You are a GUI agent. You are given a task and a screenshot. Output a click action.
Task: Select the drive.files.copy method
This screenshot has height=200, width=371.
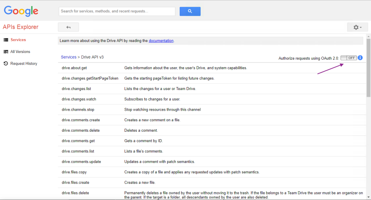[74, 172]
